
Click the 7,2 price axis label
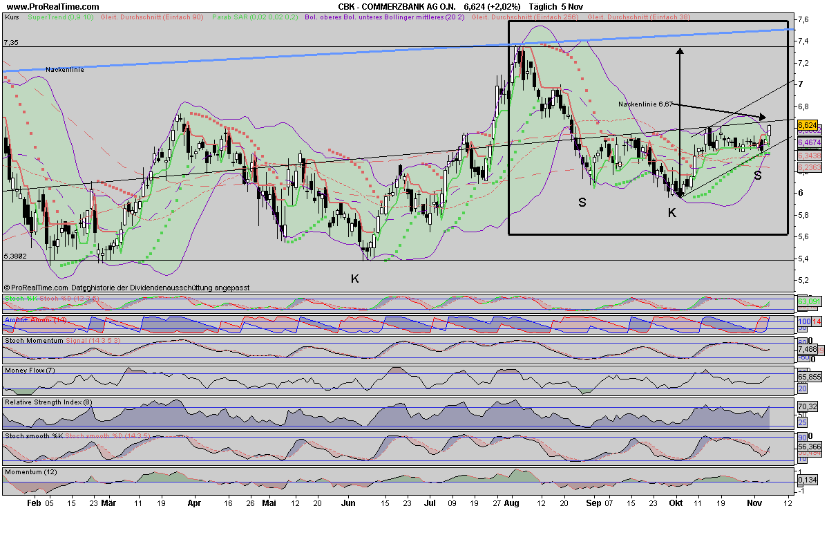point(803,63)
